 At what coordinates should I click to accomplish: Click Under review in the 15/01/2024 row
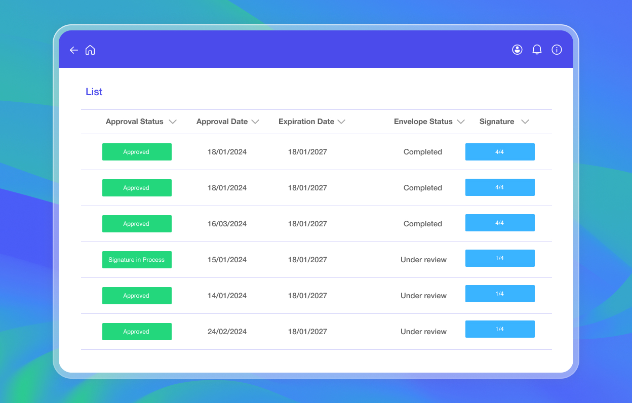point(423,260)
